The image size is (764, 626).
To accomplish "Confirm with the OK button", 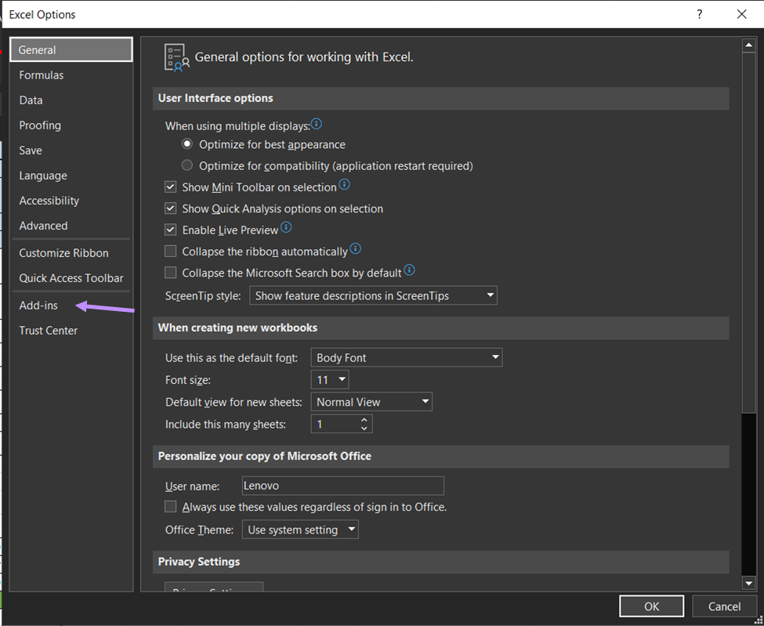I will click(x=651, y=606).
